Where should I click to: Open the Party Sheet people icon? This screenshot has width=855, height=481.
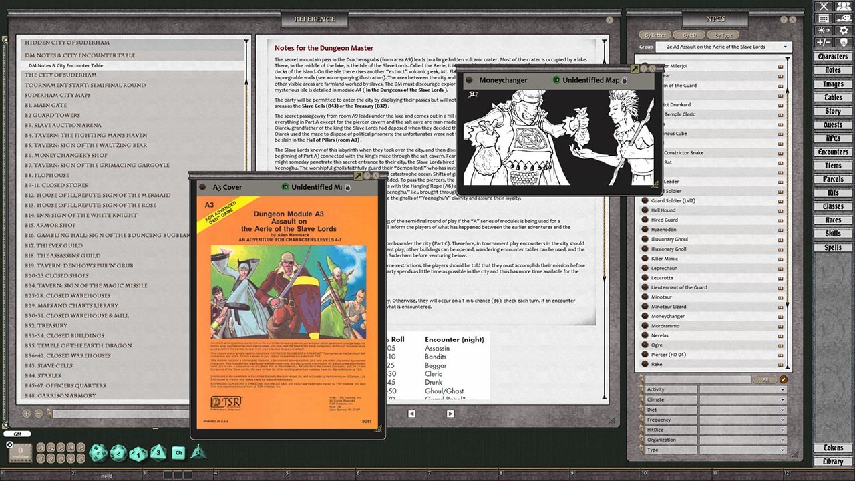(843, 7)
